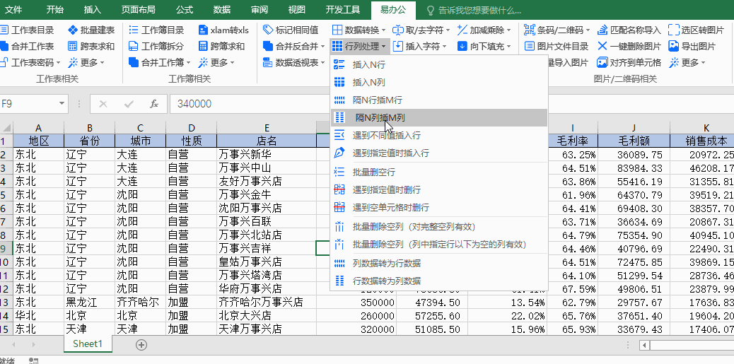Select 插入N行 menu item
The height and width of the screenshot is (364, 734).
click(438, 65)
